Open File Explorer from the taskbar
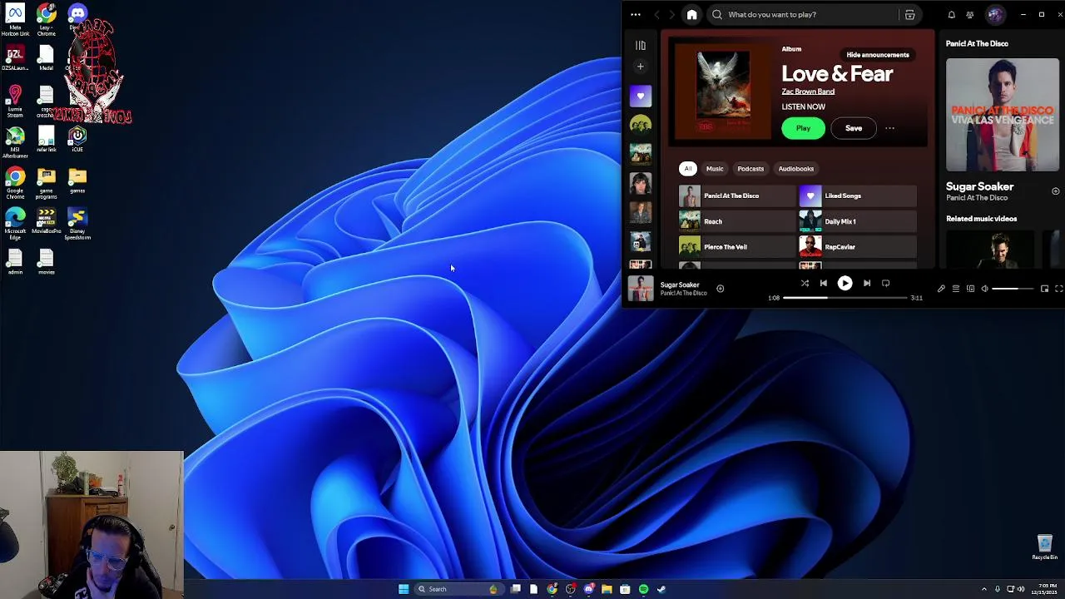The width and height of the screenshot is (1065, 599). click(x=607, y=589)
